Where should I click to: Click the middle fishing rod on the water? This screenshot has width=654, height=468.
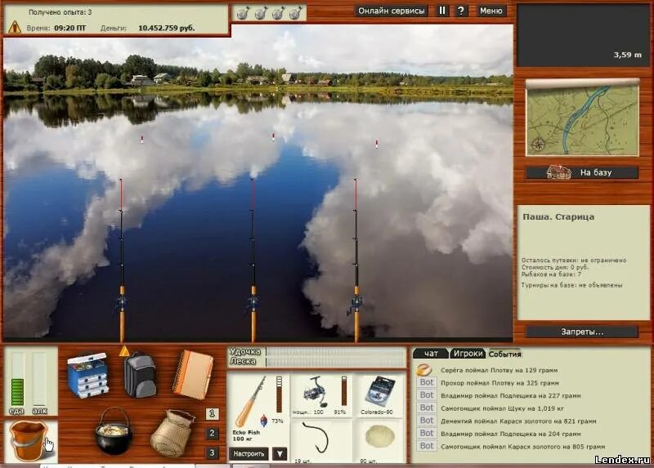[x=253, y=260]
